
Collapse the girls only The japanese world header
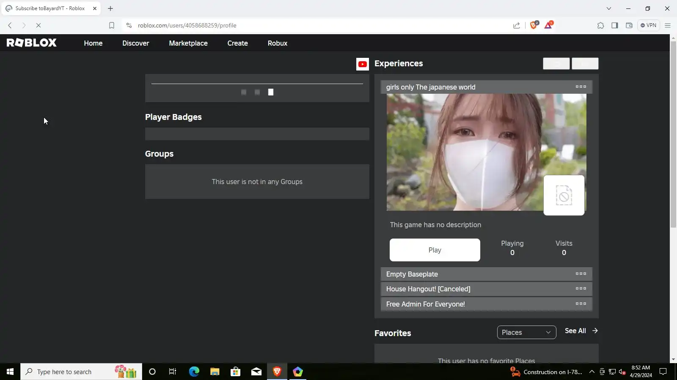tap(487, 87)
